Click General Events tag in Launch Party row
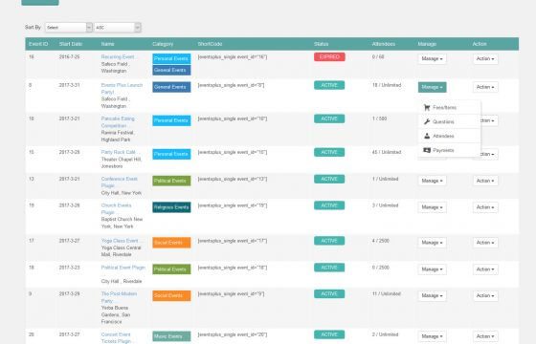536x344 pixels. point(171,87)
